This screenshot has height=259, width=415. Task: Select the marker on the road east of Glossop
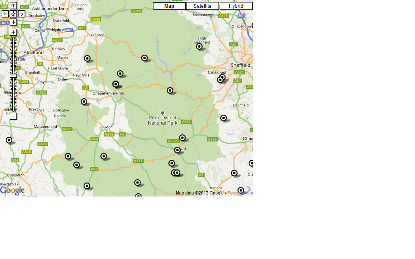[x=145, y=58]
